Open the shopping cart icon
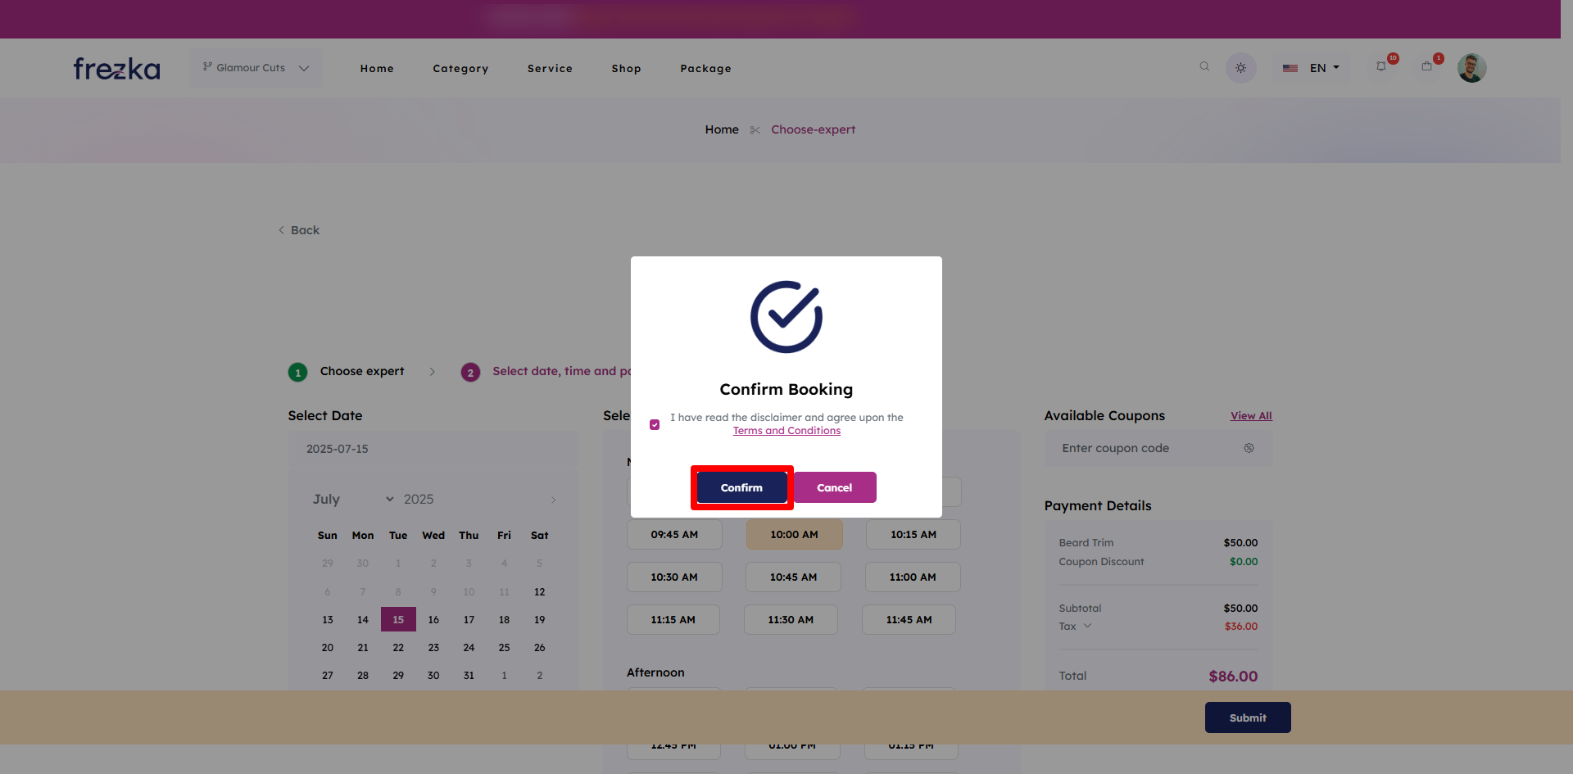1573x774 pixels. pos(1427,67)
